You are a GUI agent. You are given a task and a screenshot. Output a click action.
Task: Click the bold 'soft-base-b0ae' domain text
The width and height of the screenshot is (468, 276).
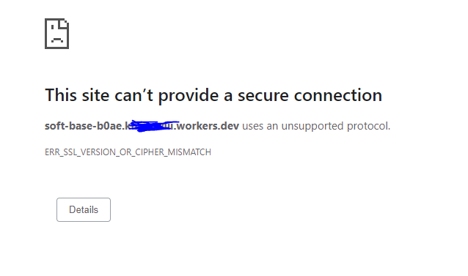coord(84,126)
